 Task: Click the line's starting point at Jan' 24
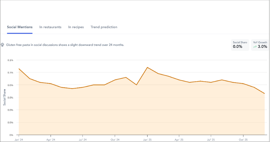click(x=19, y=69)
